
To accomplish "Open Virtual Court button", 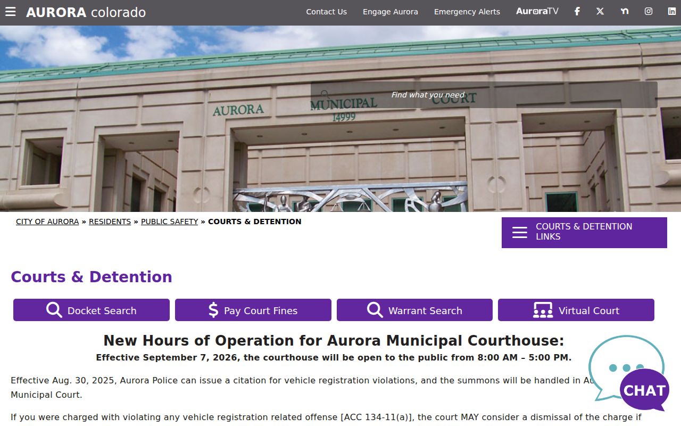I will pyautogui.click(x=576, y=310).
